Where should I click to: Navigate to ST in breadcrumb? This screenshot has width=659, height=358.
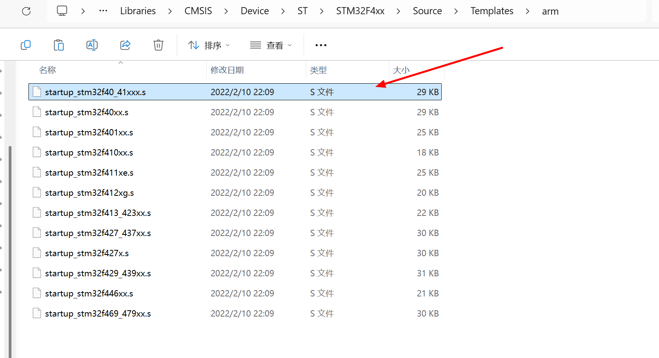[x=303, y=11]
